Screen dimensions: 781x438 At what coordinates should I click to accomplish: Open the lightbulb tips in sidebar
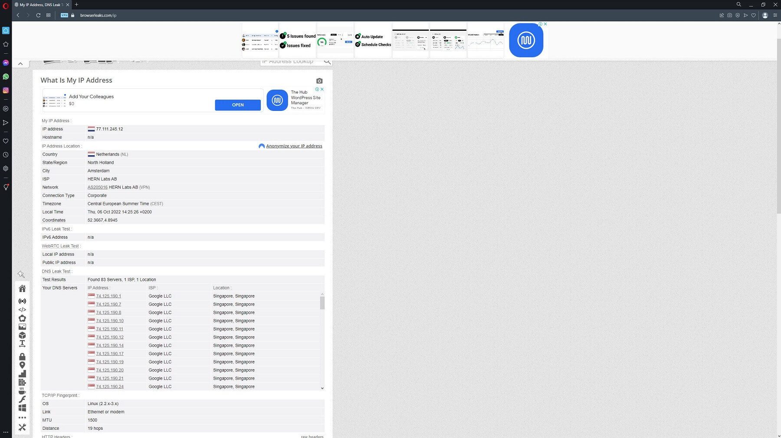pos(6,187)
